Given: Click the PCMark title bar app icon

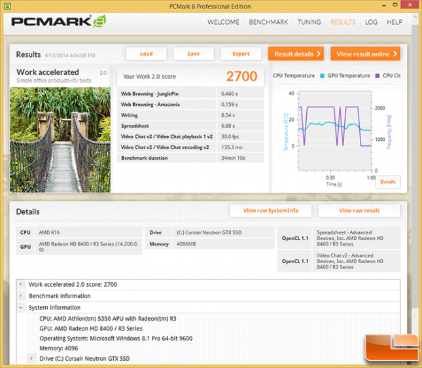Looking at the screenshot, I should (x=7, y=6).
